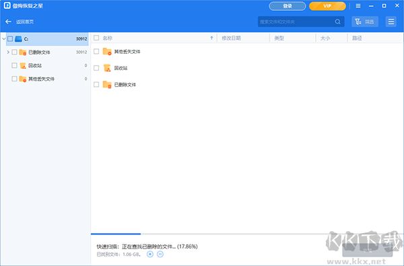Collapse the C: drive tree node
This screenshot has height=266, width=404.
coord(3,39)
